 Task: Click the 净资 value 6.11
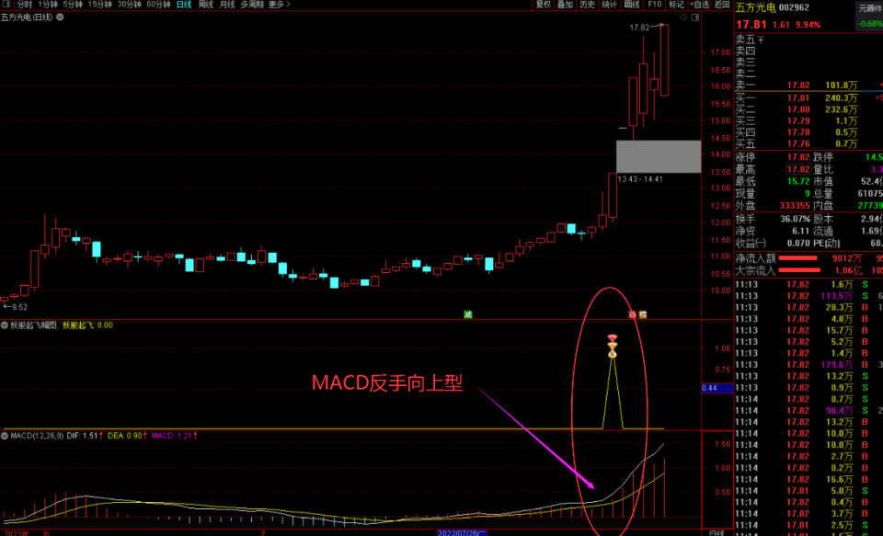800,231
